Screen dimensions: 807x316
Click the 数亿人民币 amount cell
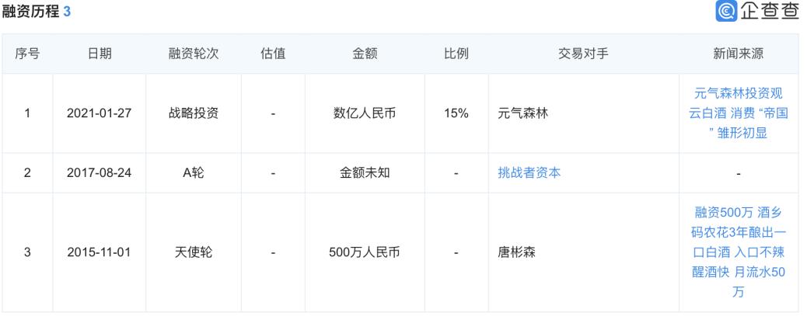click(x=365, y=113)
